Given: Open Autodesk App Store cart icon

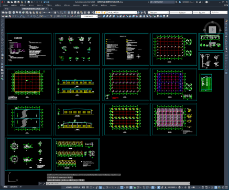Looking at the screenshot, I should click(197, 2).
